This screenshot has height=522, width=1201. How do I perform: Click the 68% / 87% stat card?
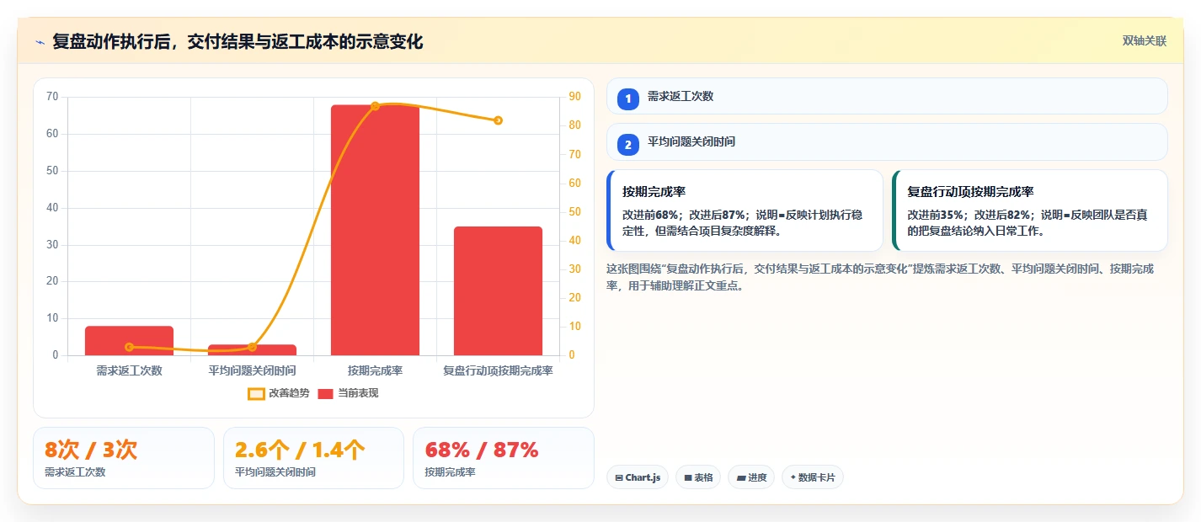tap(504, 458)
